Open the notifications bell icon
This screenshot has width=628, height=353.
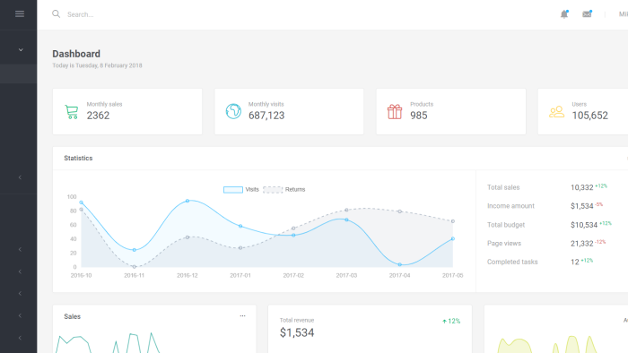564,14
